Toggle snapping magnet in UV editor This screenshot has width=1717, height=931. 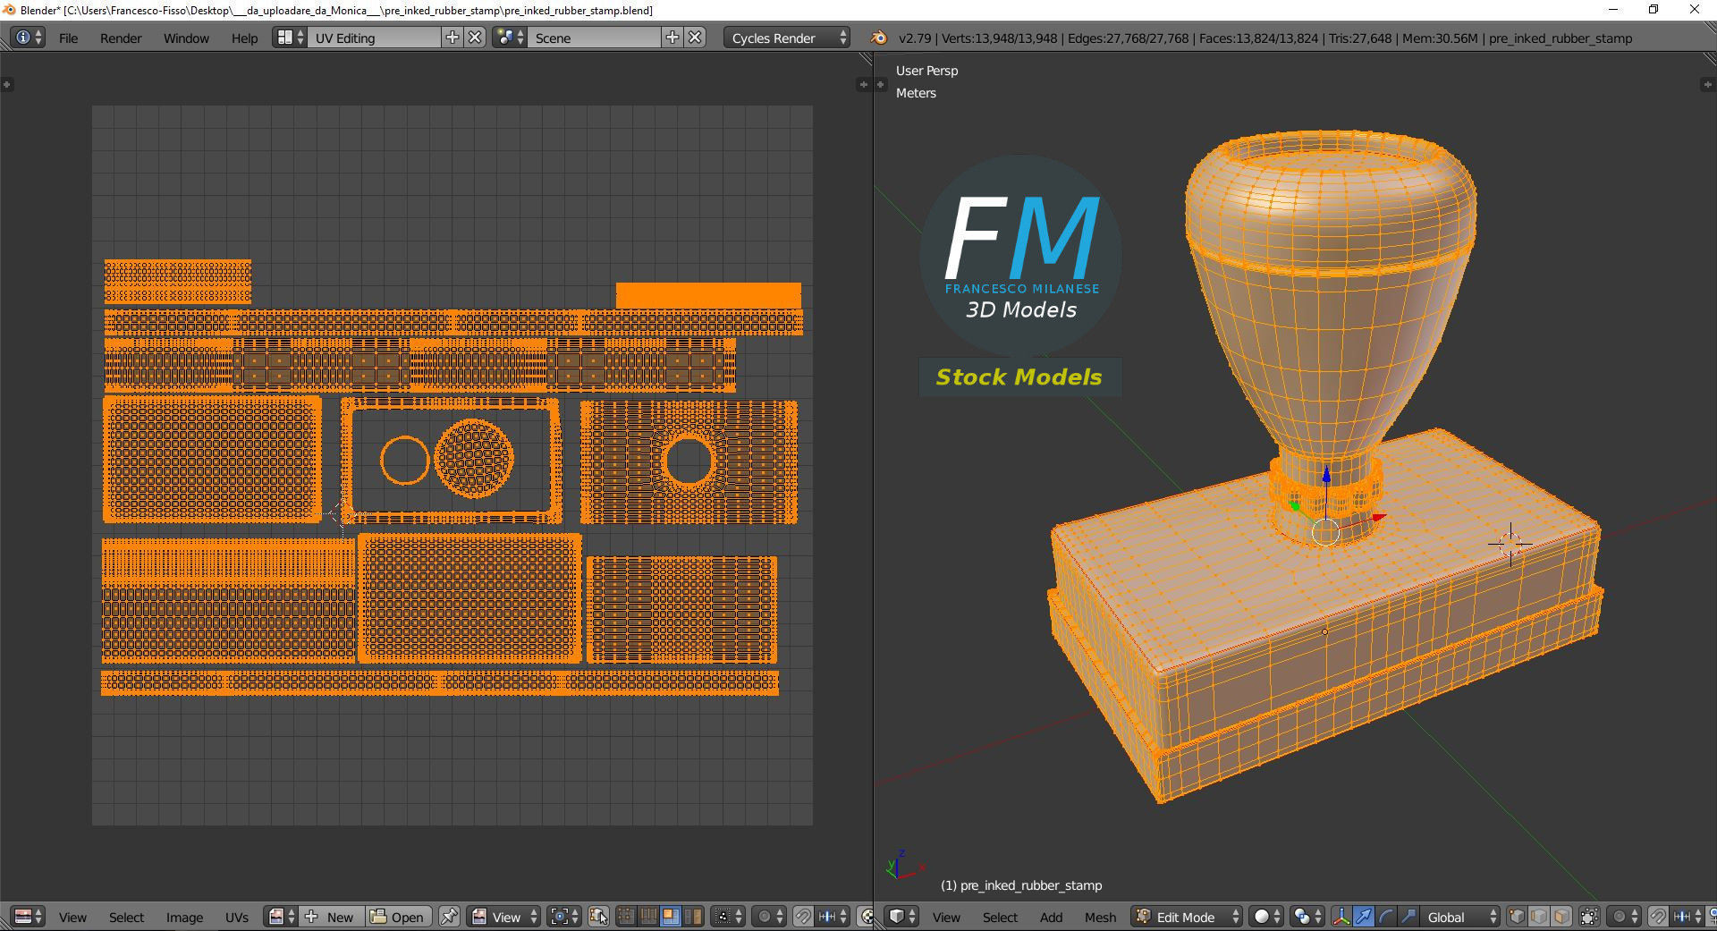(x=803, y=917)
